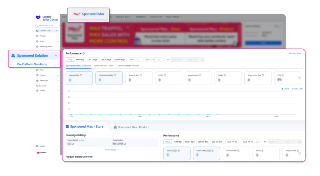Click the sidebar search input field
The width and height of the screenshot is (320, 176).
pyautogui.click(x=47, y=26)
